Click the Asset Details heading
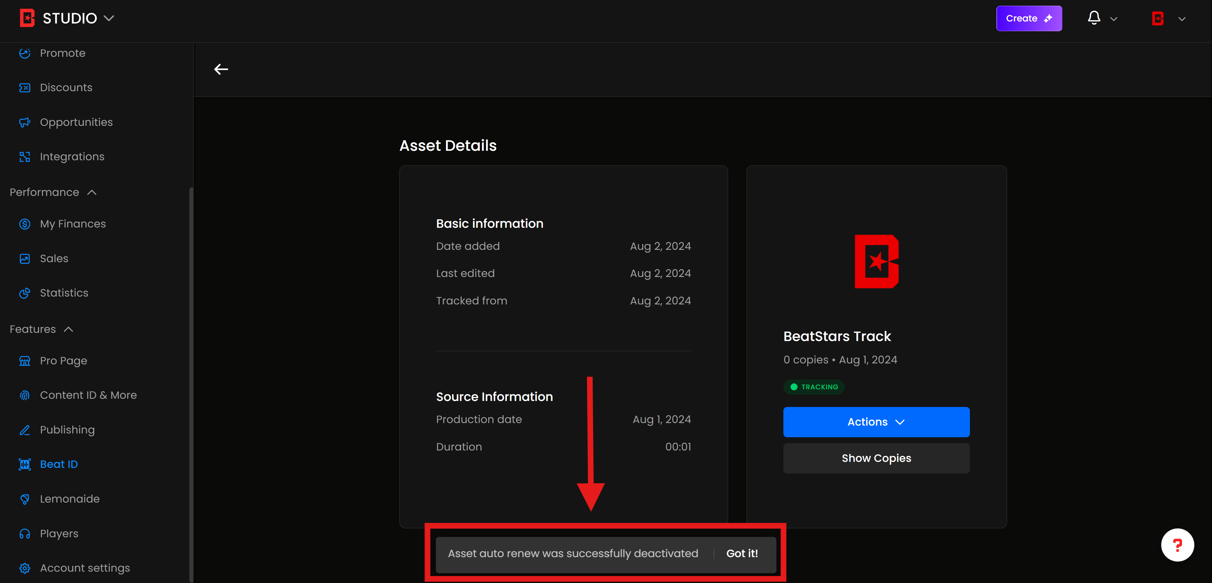Viewport: 1212px width, 583px height. [x=448, y=146]
